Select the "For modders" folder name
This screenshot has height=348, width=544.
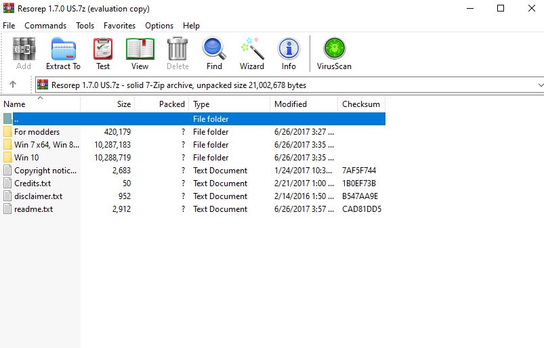click(x=37, y=132)
